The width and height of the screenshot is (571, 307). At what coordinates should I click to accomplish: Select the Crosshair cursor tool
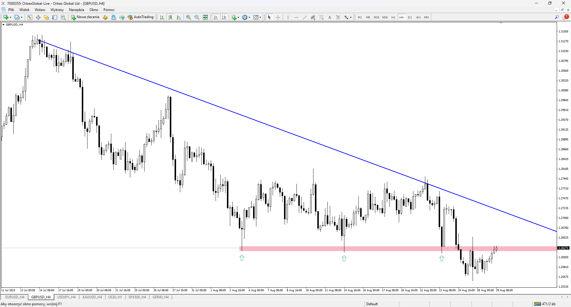(278, 17)
